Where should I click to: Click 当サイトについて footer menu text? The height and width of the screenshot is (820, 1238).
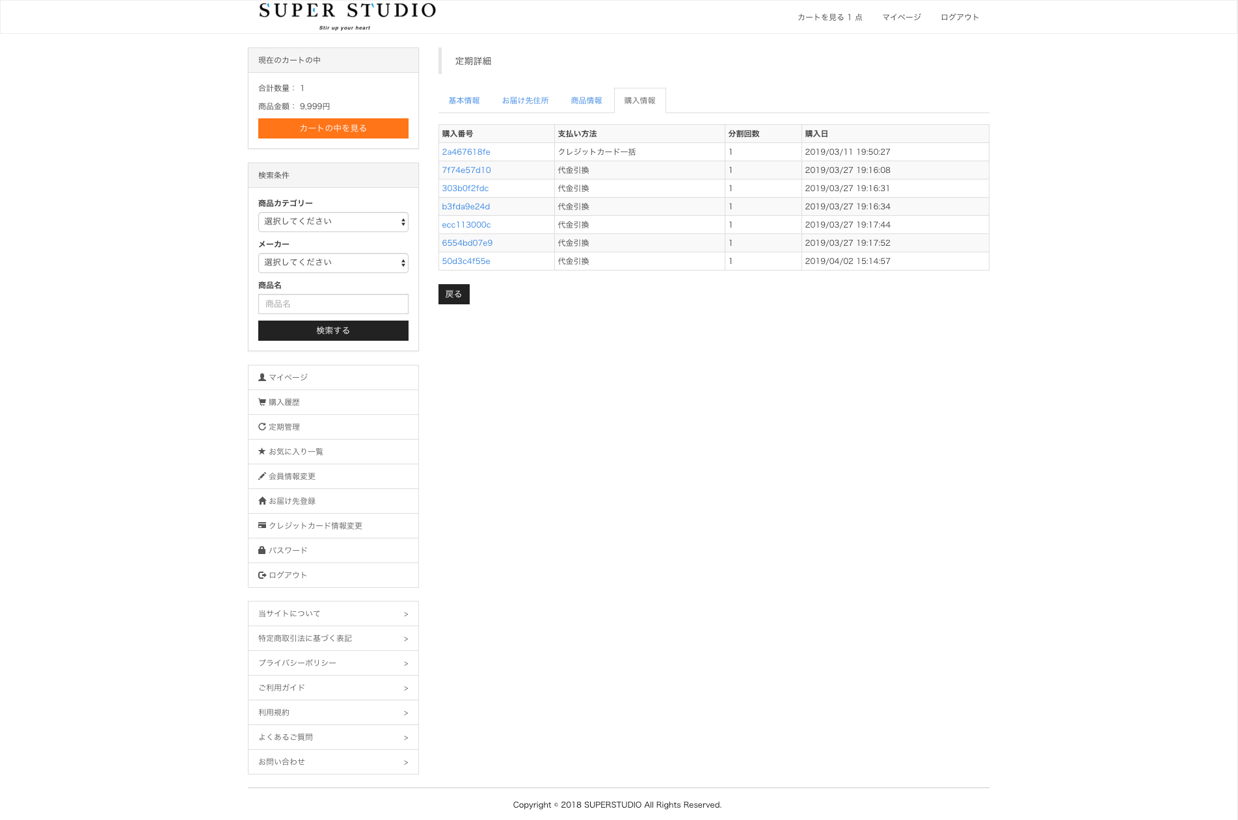289,614
